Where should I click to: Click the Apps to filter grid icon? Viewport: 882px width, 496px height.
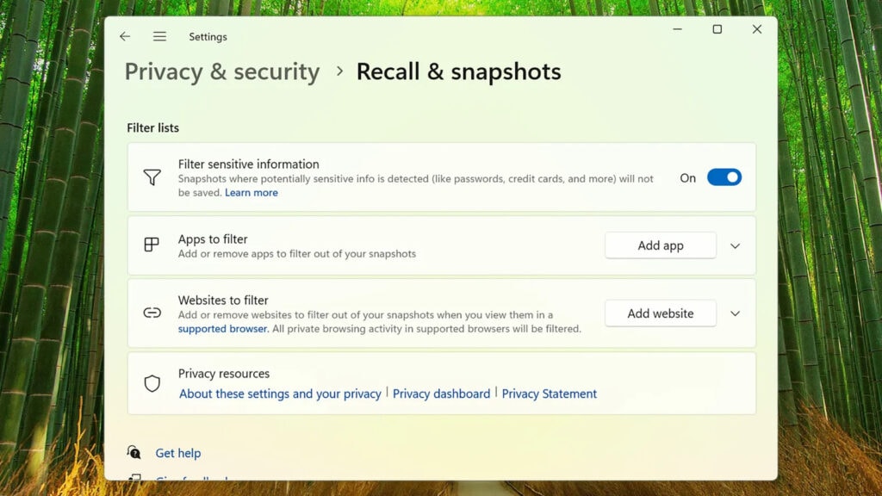[x=152, y=245]
